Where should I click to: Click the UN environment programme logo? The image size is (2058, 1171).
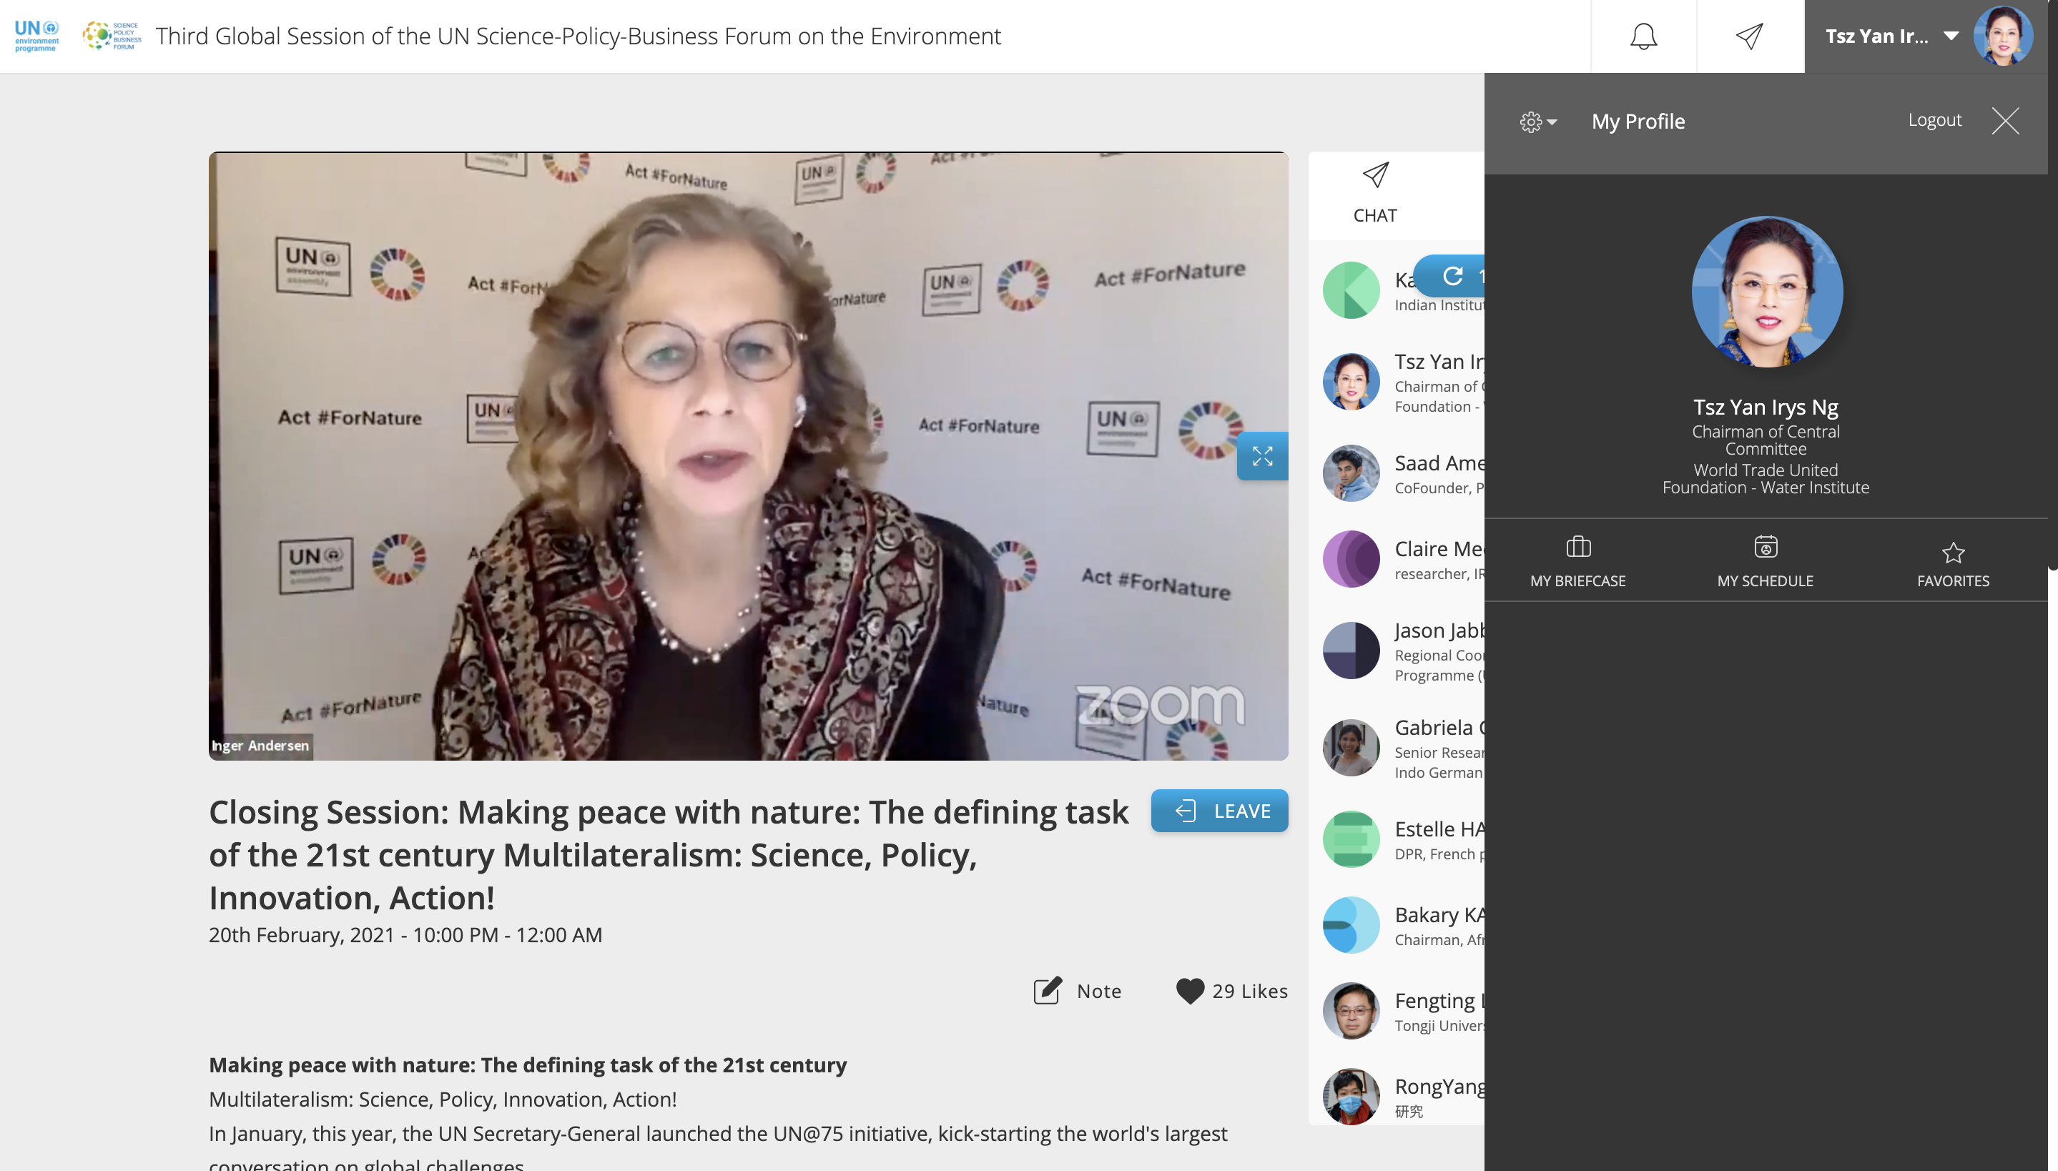click(36, 36)
